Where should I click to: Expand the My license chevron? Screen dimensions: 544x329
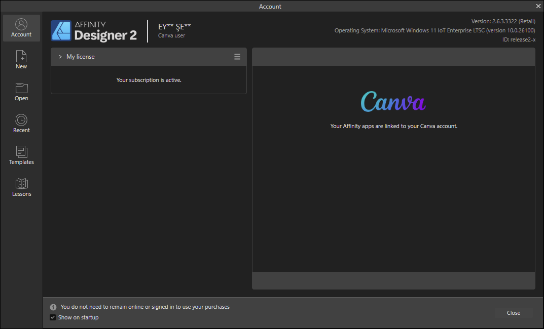tap(60, 57)
